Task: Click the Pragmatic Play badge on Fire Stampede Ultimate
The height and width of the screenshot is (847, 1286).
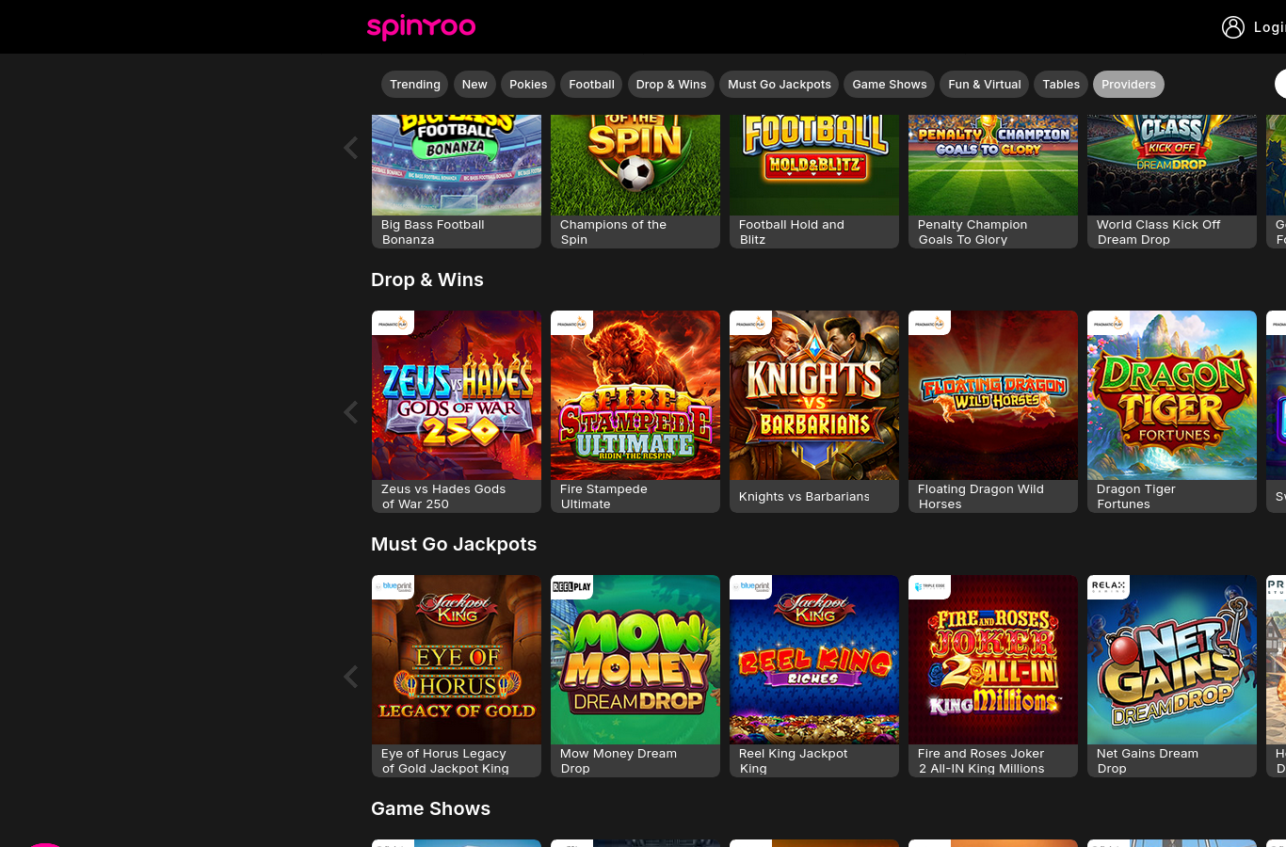Action: [x=571, y=323]
